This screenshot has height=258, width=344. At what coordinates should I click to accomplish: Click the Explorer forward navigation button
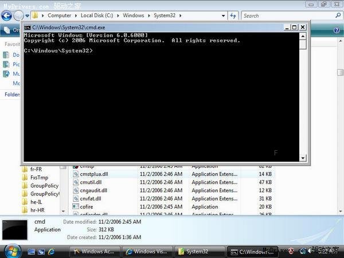click(18, 15)
